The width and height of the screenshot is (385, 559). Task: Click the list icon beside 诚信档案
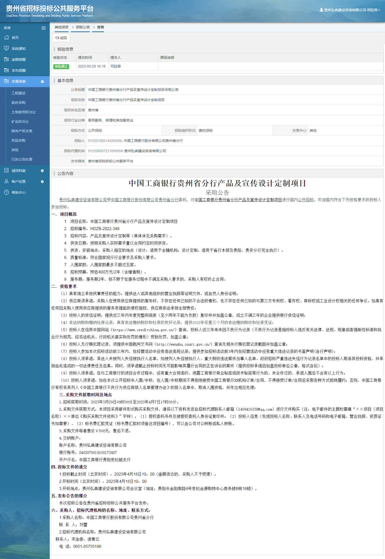[6, 170]
